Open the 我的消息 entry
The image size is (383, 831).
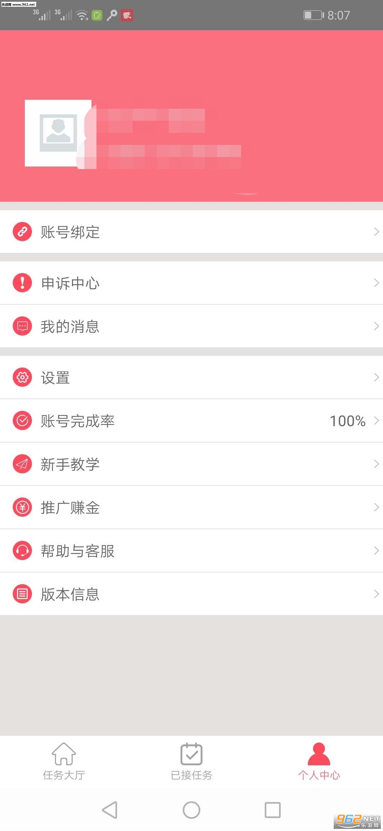(x=70, y=326)
